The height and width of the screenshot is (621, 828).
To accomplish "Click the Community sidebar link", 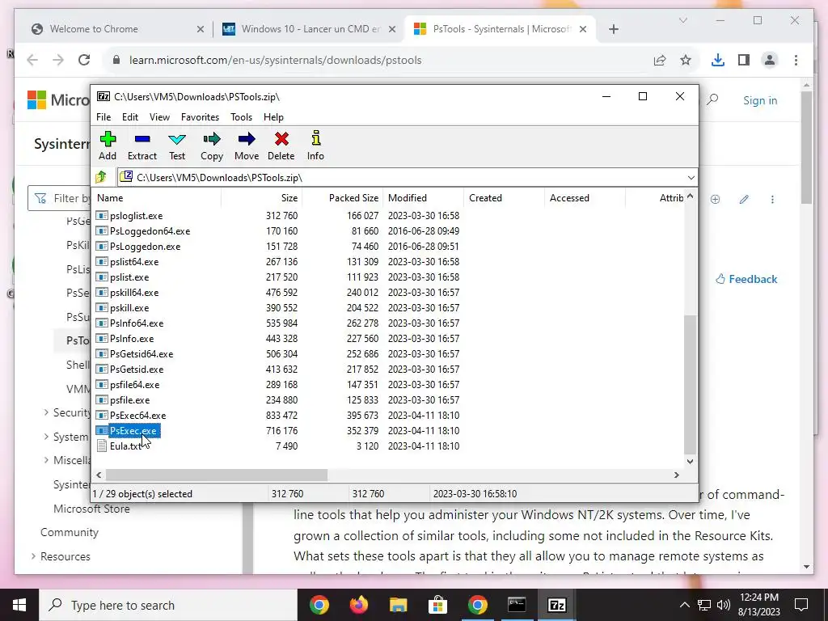I will (x=70, y=532).
